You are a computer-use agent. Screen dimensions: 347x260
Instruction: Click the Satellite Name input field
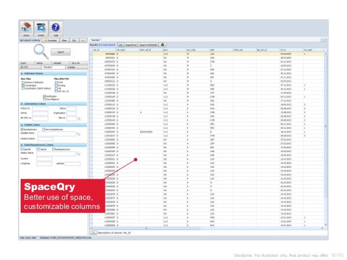(x=57, y=134)
